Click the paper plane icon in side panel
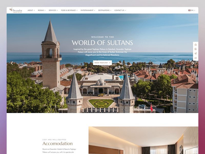Screen dimensions: 205x154 [x=196, y=53]
